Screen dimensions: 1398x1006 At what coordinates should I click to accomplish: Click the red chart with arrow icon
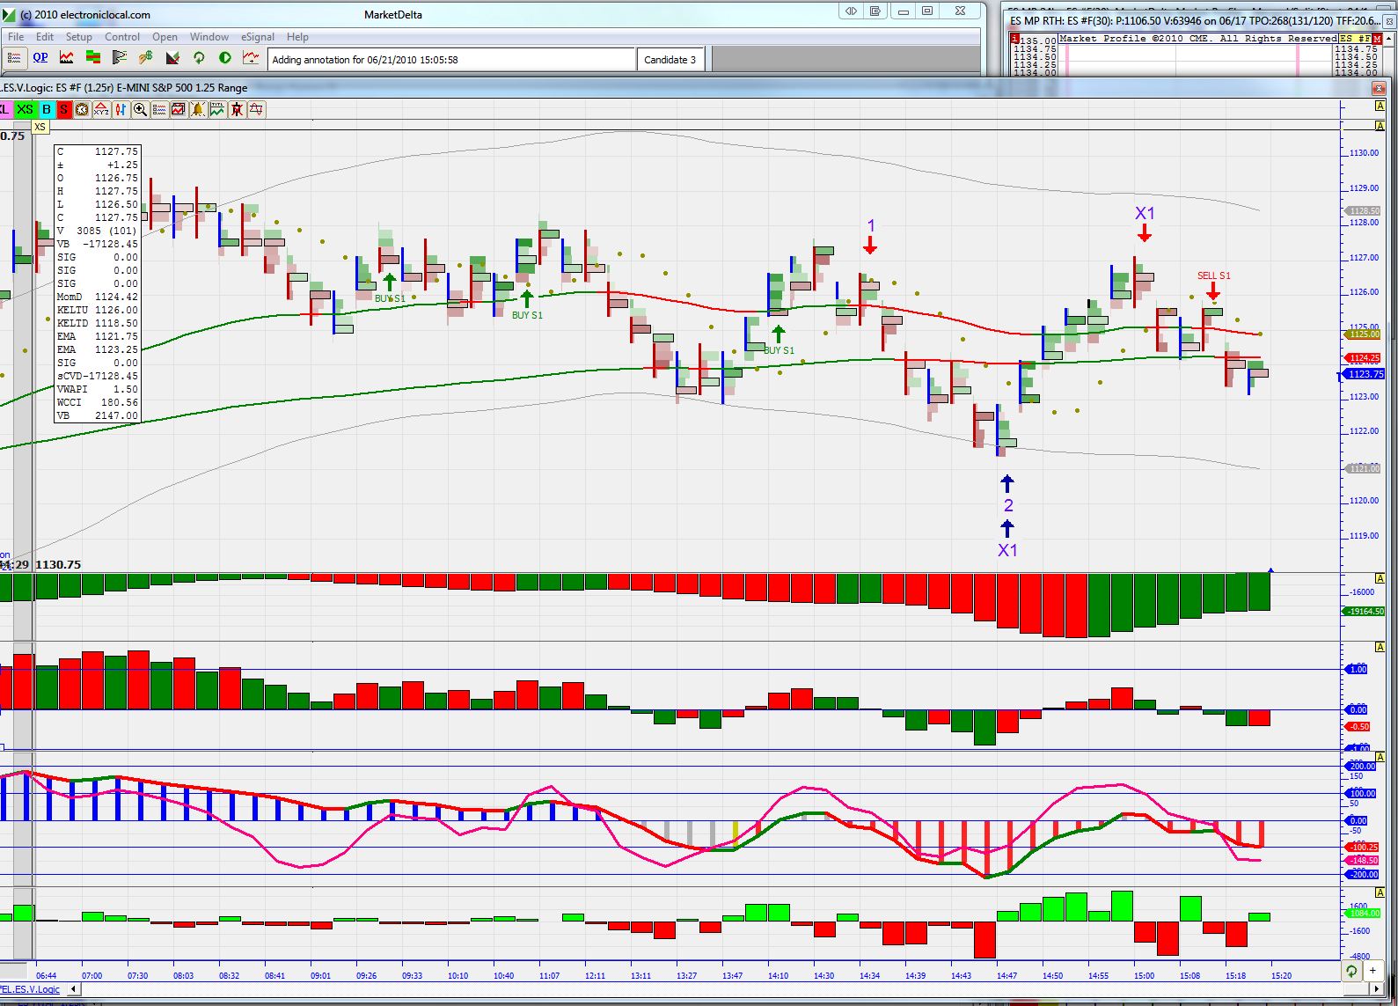click(252, 58)
